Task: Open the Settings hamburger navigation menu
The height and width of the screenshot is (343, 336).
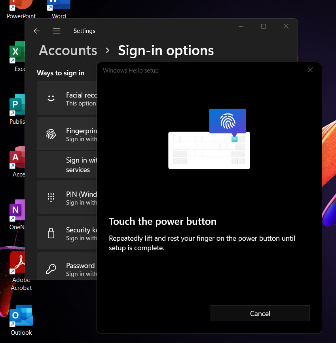Action: click(57, 31)
